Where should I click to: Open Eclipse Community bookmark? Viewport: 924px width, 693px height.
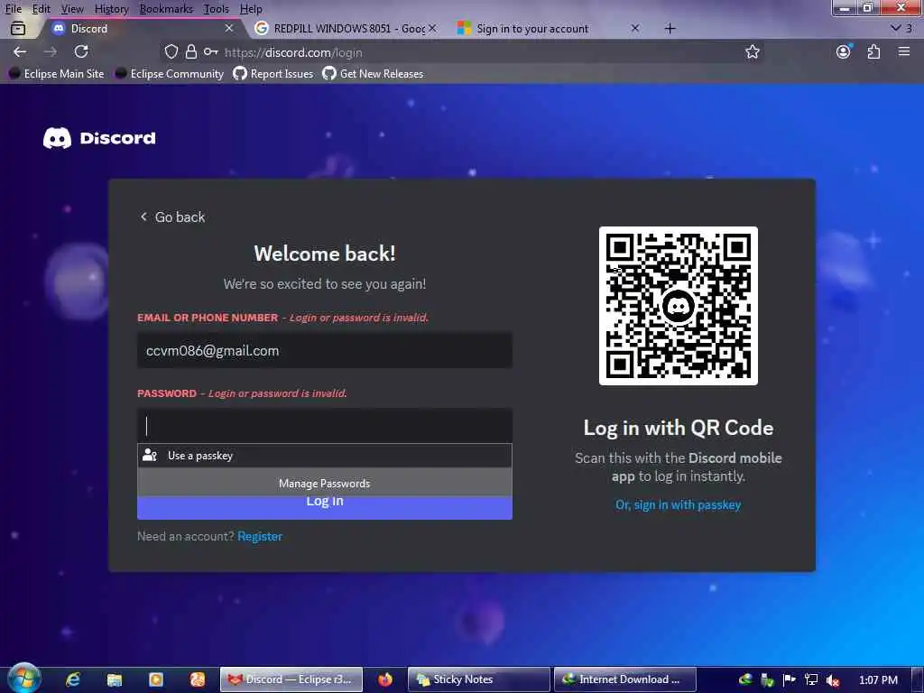170,74
